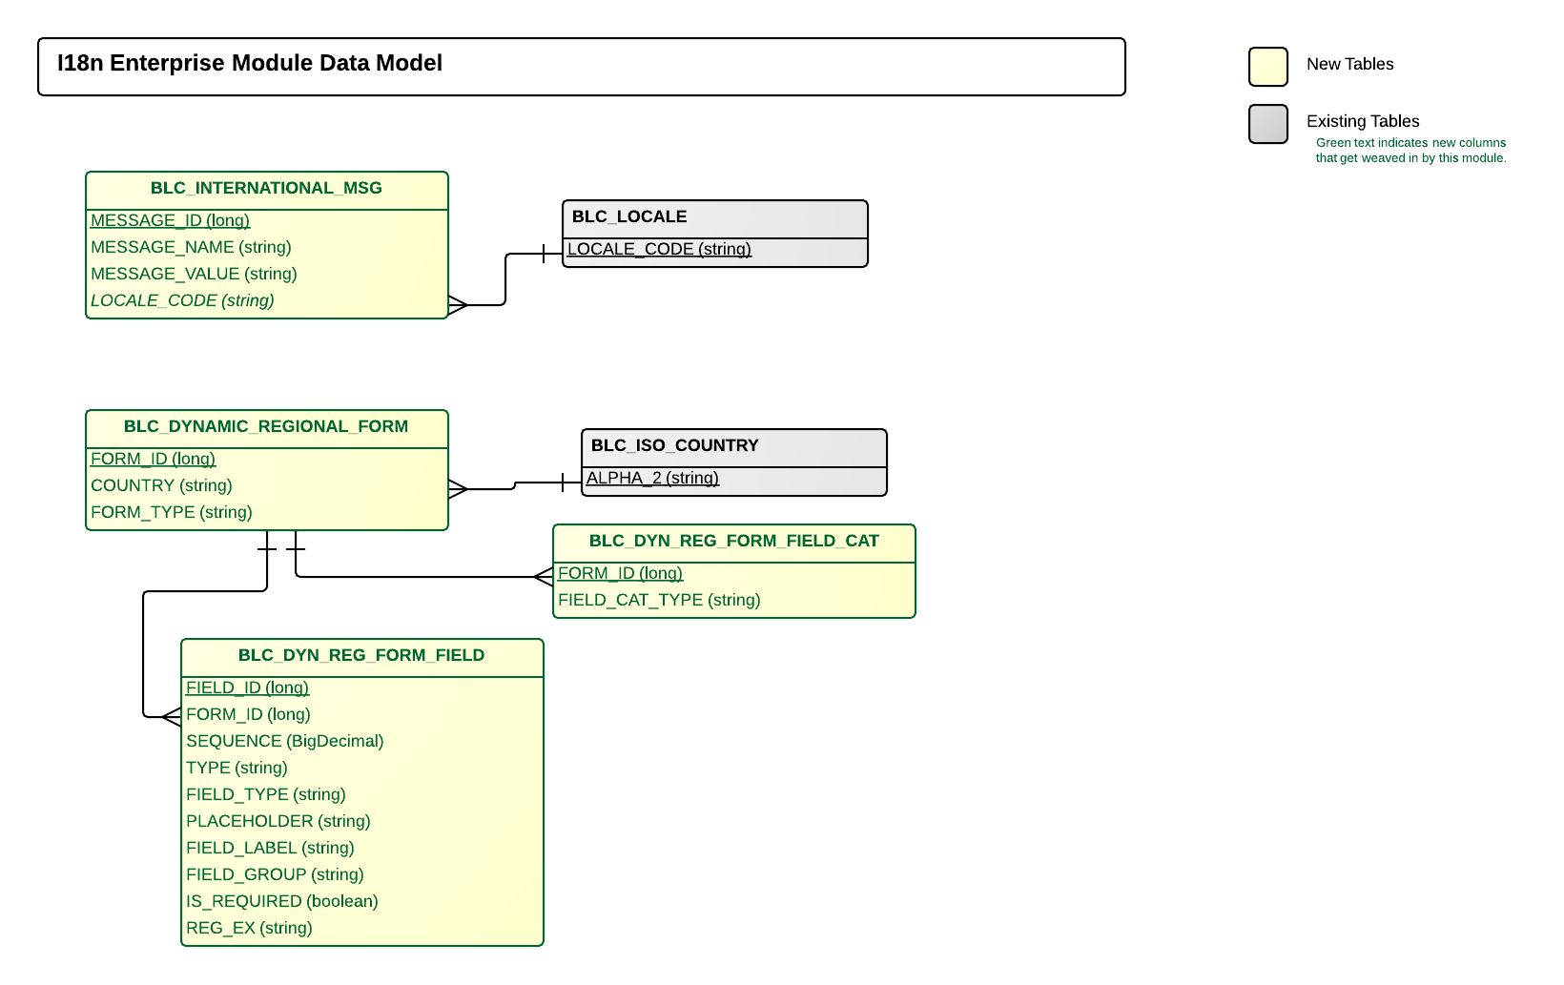The width and height of the screenshot is (1564, 985).
Task: Select the BLC_DYNAMIC_REGIONAL_FORM table header
Action: 266,427
